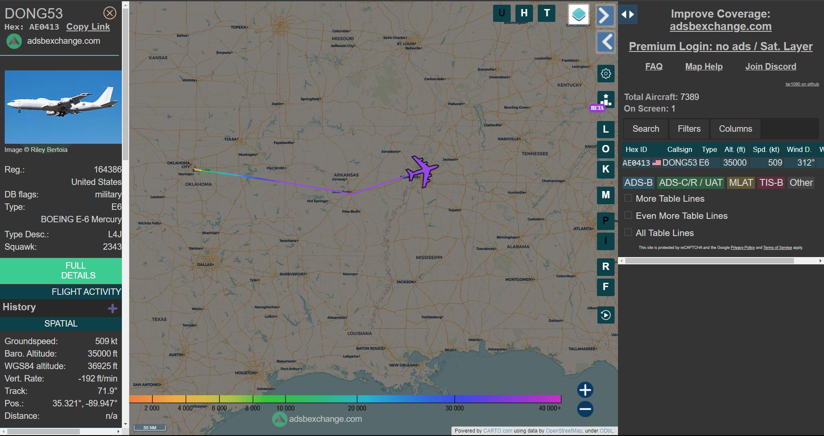Click the R map button

[606, 266]
